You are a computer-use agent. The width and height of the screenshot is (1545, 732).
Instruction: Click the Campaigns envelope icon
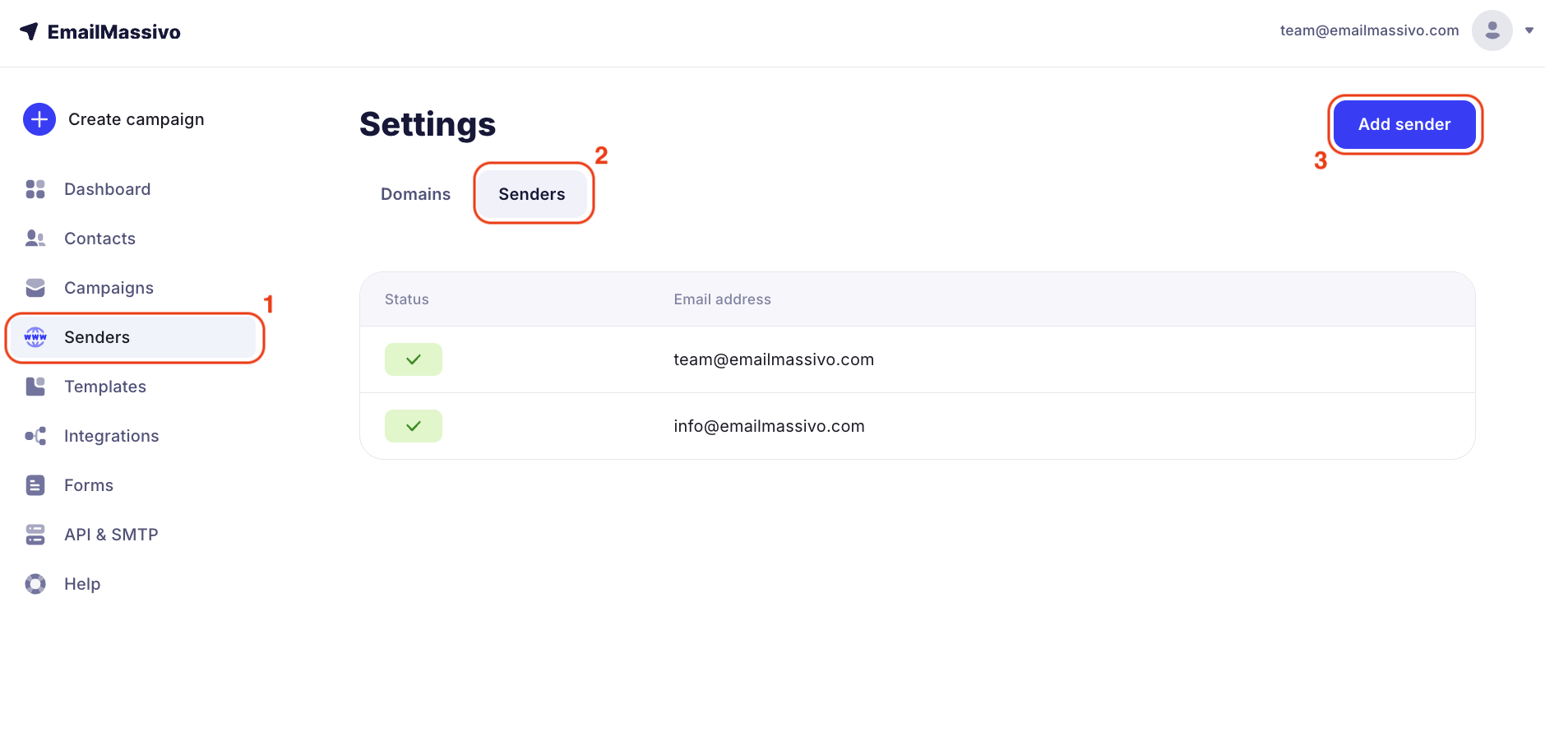[35, 288]
